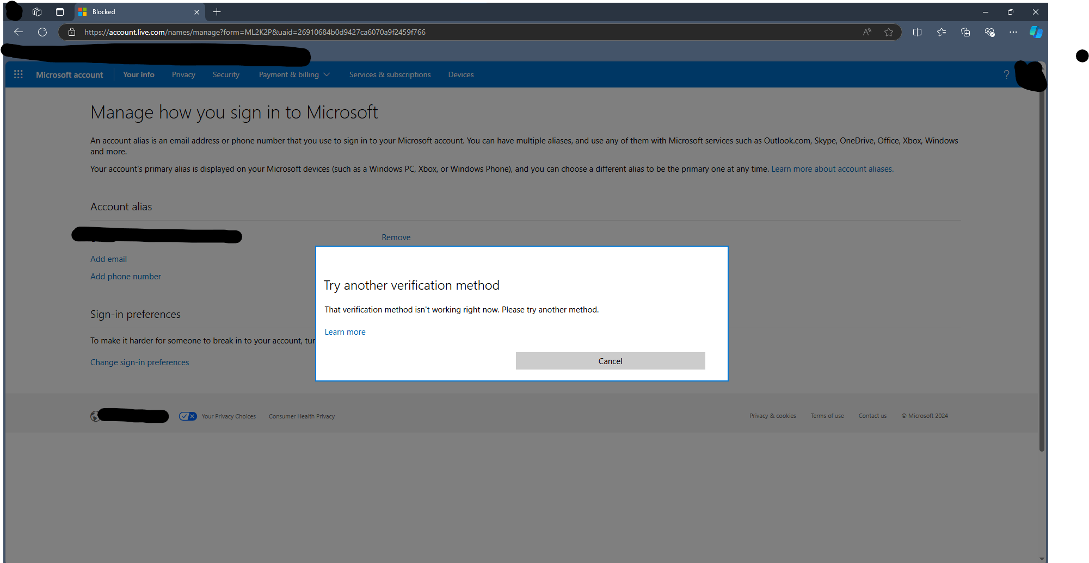
Task: Open the tab actions menu icon
Action: click(60, 12)
